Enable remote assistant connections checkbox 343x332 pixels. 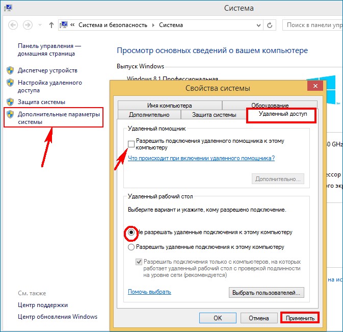(x=131, y=144)
